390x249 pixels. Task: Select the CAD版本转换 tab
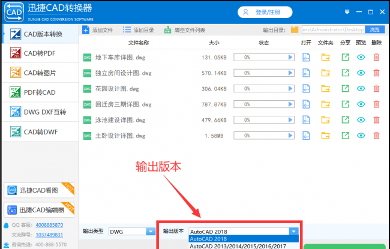41,34
